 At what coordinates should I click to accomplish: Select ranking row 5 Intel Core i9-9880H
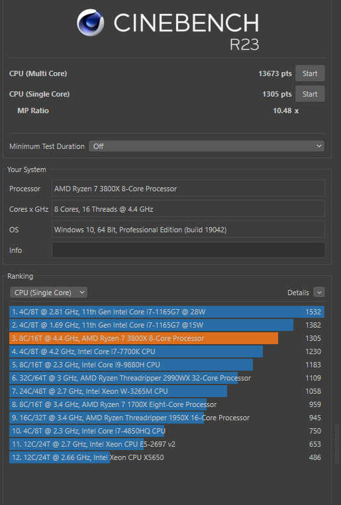167,365
